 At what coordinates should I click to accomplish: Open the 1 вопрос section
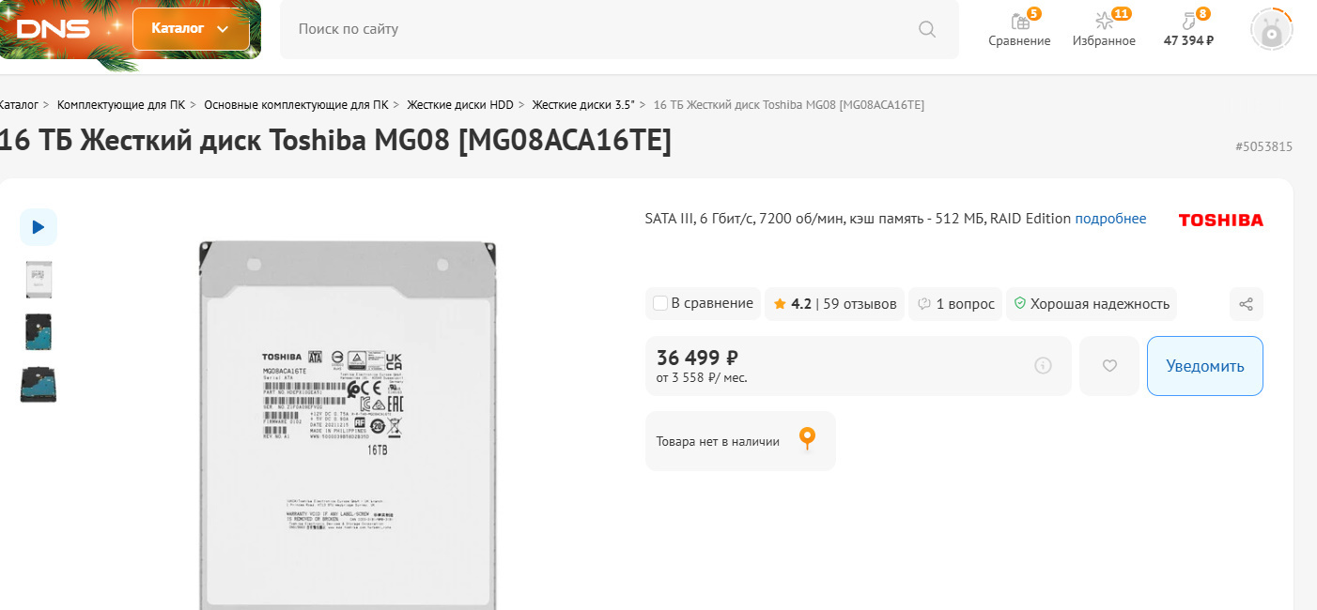[955, 304]
